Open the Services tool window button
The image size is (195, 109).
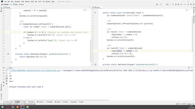pos(58,102)
